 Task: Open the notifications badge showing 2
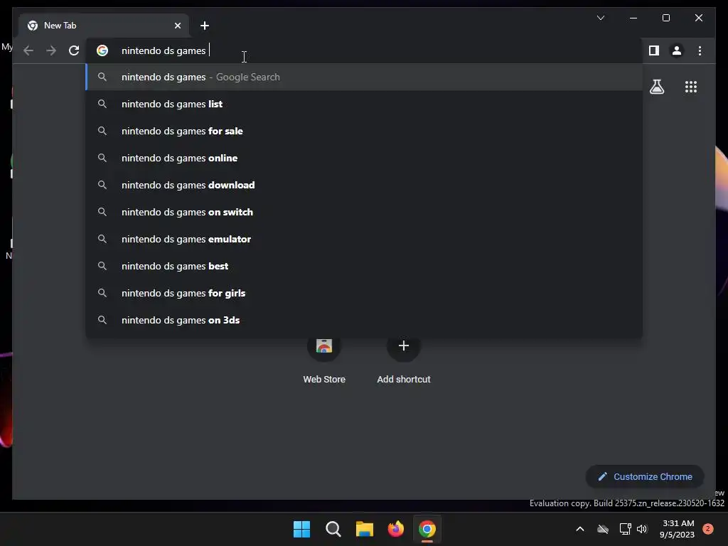[x=707, y=529]
